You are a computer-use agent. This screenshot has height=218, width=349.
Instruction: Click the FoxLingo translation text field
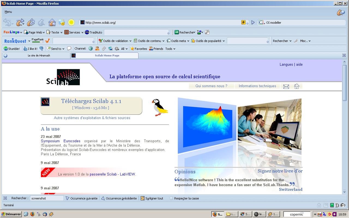click(136, 32)
